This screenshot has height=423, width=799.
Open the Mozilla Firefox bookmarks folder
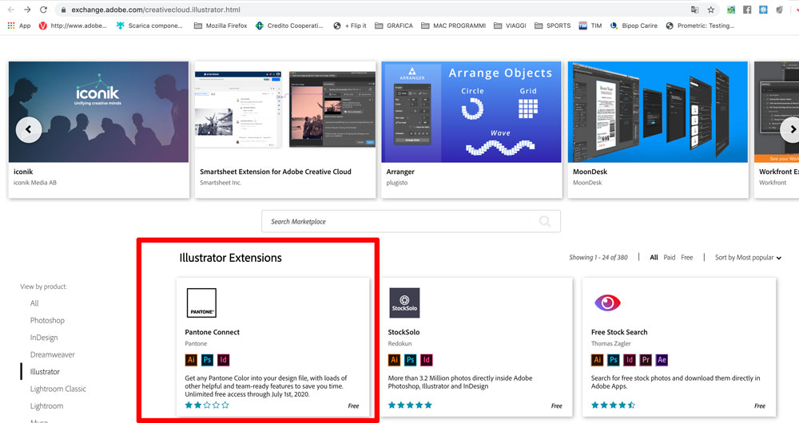tap(221, 26)
